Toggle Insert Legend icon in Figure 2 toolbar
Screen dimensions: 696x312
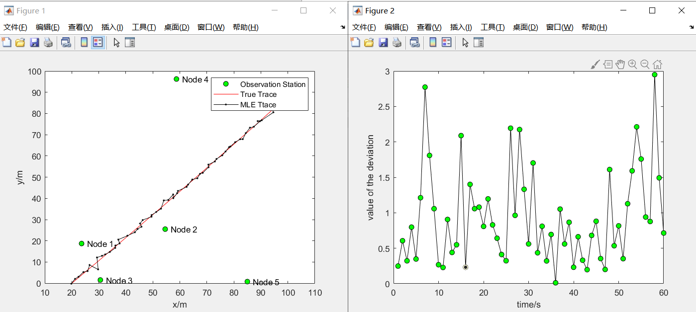pyautogui.click(x=447, y=42)
